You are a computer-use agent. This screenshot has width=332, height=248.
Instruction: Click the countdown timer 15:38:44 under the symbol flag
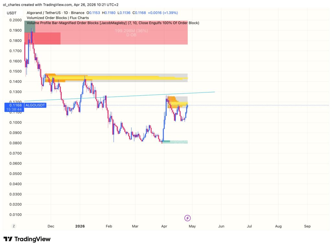pyautogui.click(x=14, y=109)
